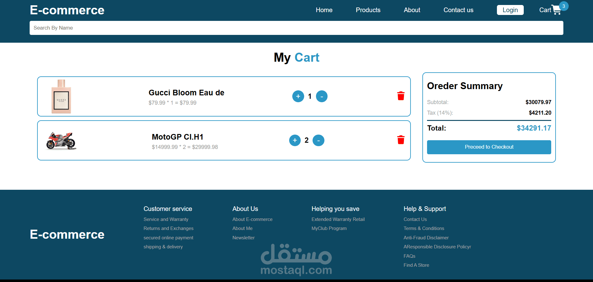Click the total amount $34291.17
593x282 pixels.
(534, 128)
